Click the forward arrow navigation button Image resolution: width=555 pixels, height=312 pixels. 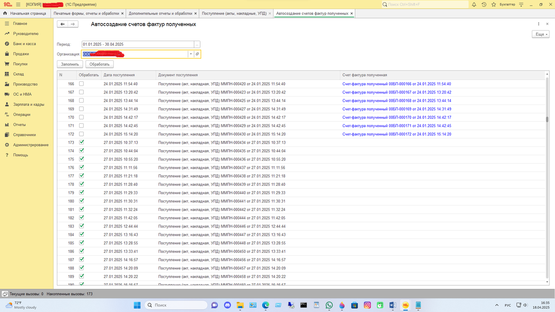point(73,24)
